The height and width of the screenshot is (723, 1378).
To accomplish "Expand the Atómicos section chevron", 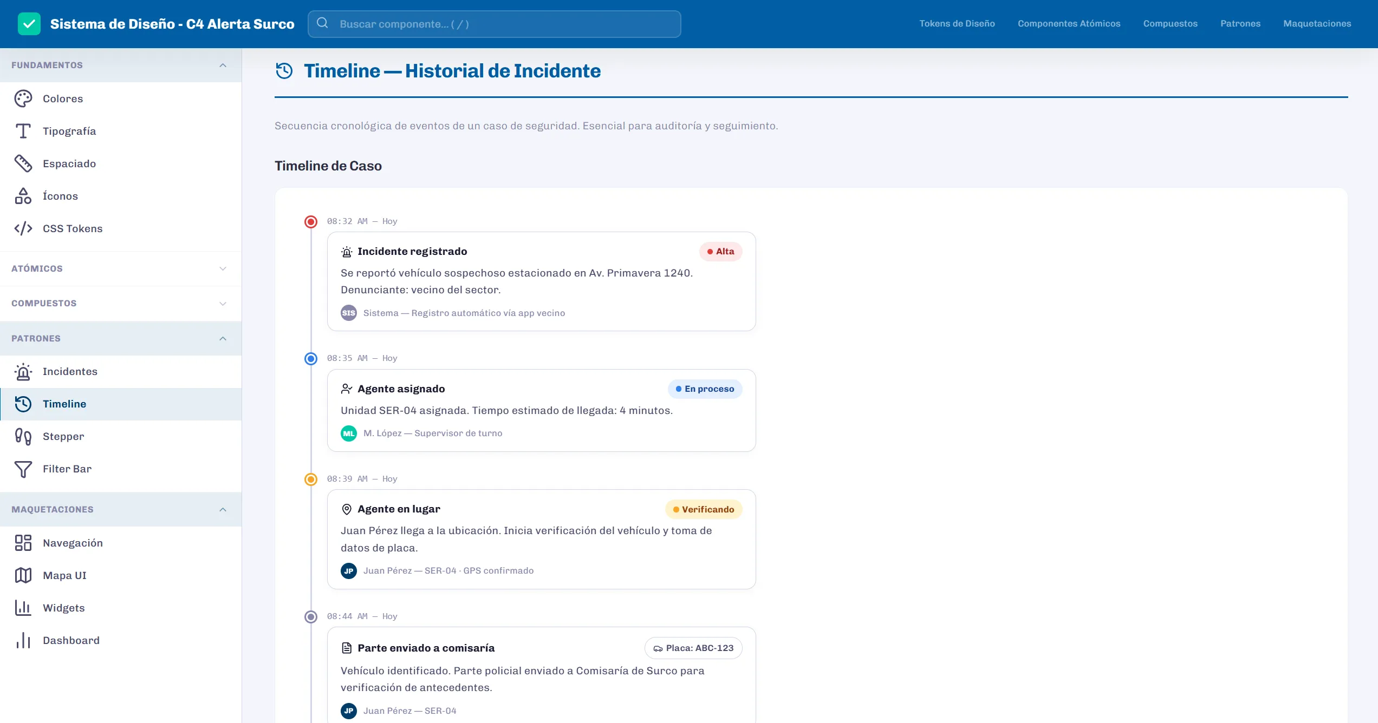I will tap(223, 268).
